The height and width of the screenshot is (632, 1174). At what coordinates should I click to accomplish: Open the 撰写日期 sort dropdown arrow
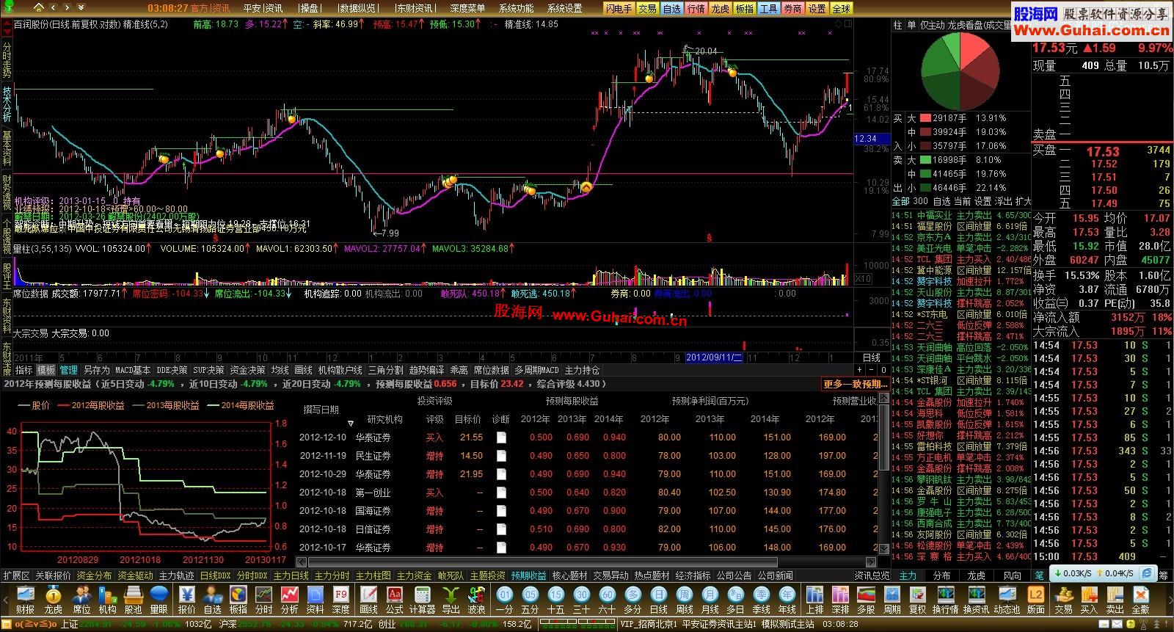coord(351,424)
